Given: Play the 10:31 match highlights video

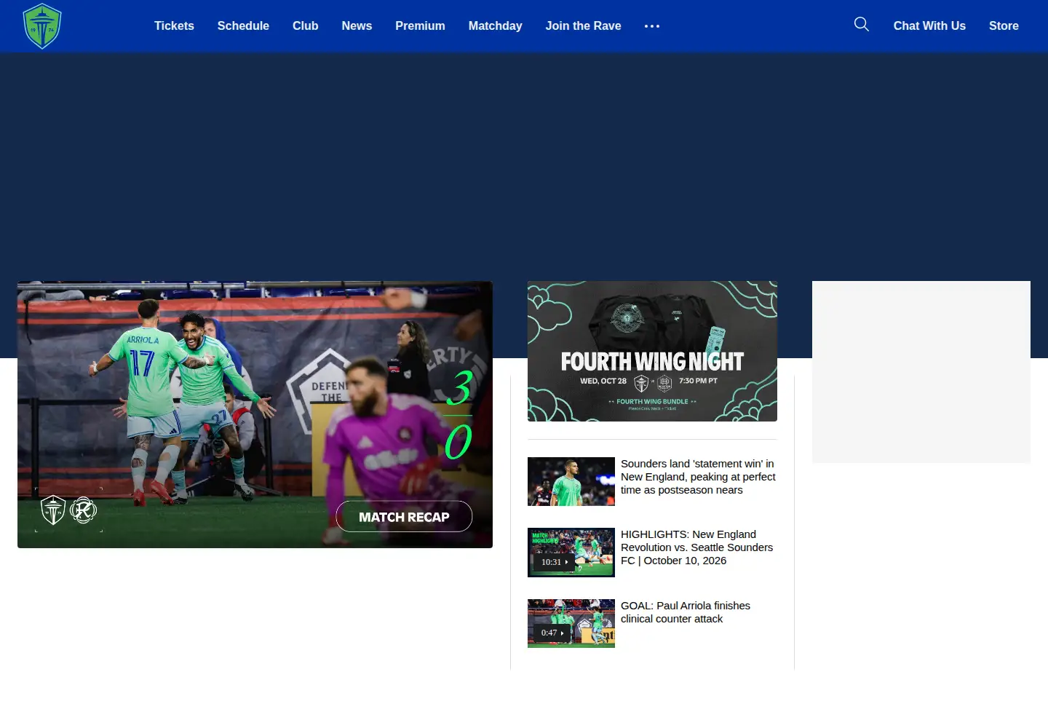Looking at the screenshot, I should (571, 553).
